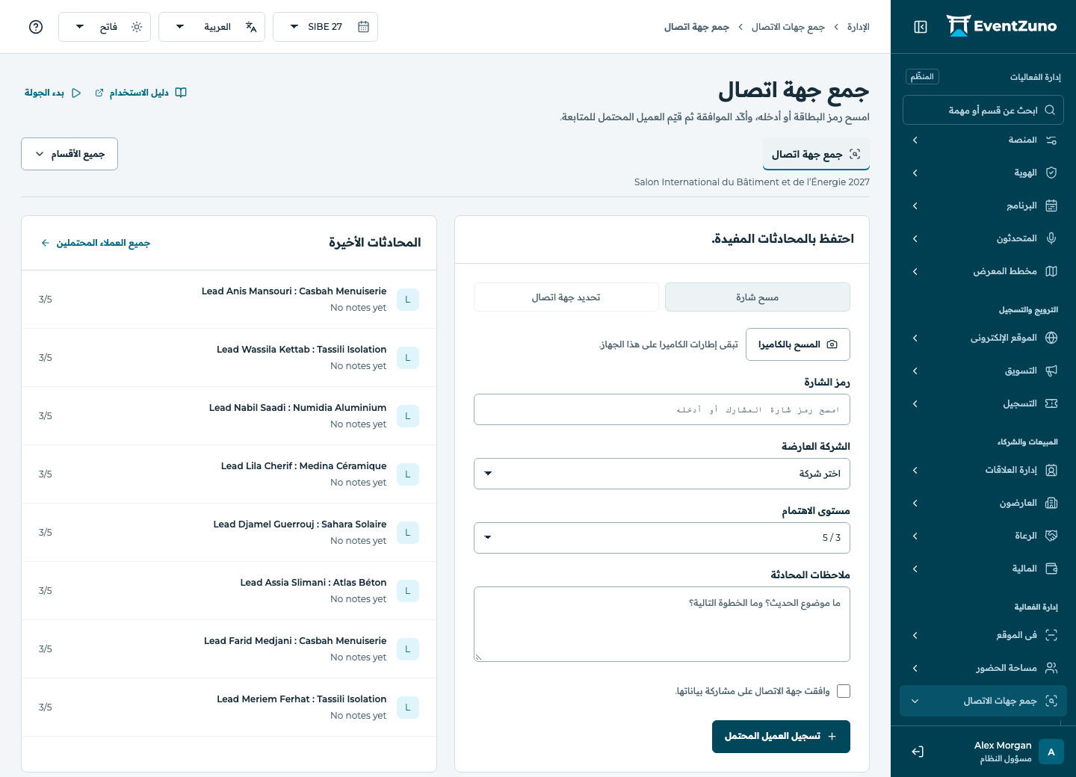Click the الرعاة handshake icon

pos(1051,536)
